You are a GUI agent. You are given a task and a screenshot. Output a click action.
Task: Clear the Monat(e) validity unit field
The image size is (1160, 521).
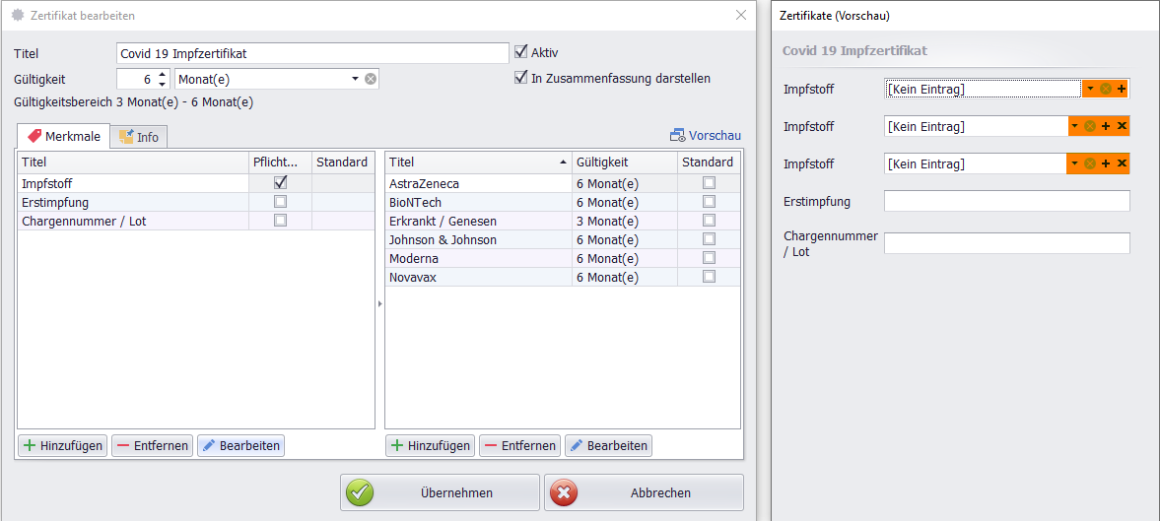(x=371, y=79)
